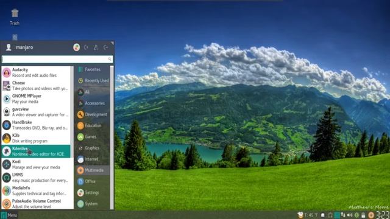Open the Office category
Screen dimensions: 390x219
tap(92, 181)
